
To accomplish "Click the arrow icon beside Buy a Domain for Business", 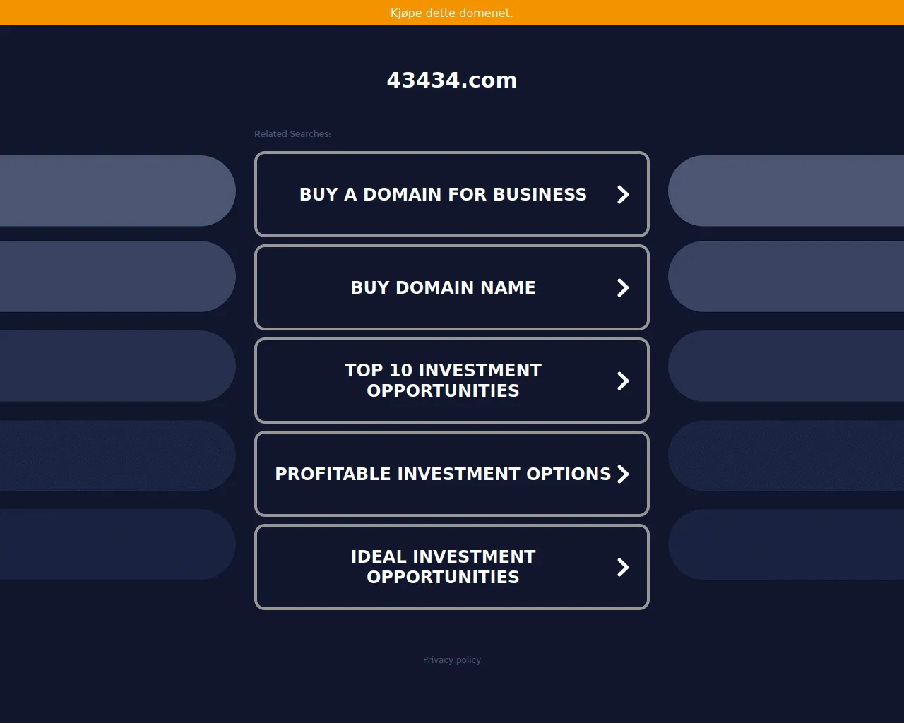I will point(623,194).
